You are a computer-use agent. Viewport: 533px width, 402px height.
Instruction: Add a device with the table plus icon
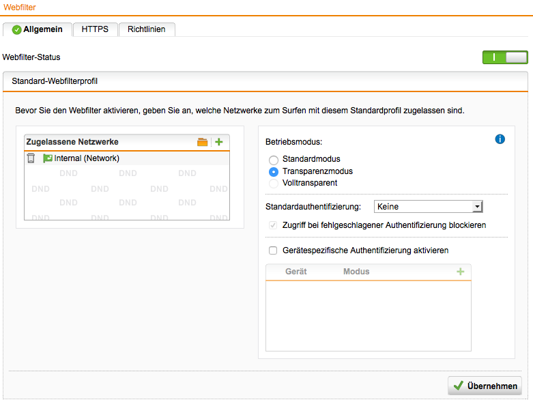pyautogui.click(x=460, y=272)
